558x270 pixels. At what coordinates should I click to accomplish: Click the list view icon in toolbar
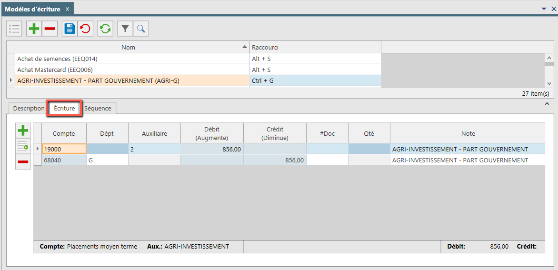click(x=14, y=29)
